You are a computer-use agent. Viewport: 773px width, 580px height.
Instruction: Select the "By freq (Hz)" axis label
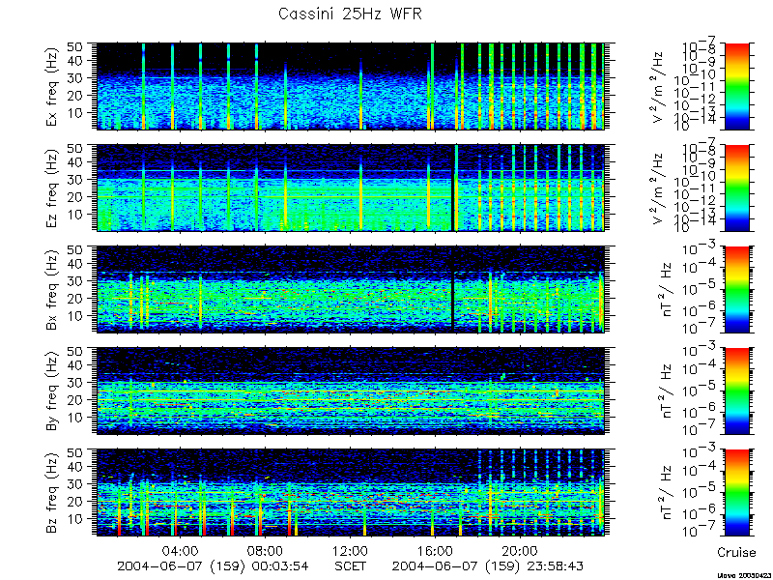point(52,391)
